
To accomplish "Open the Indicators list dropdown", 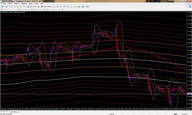I will 79,7.
